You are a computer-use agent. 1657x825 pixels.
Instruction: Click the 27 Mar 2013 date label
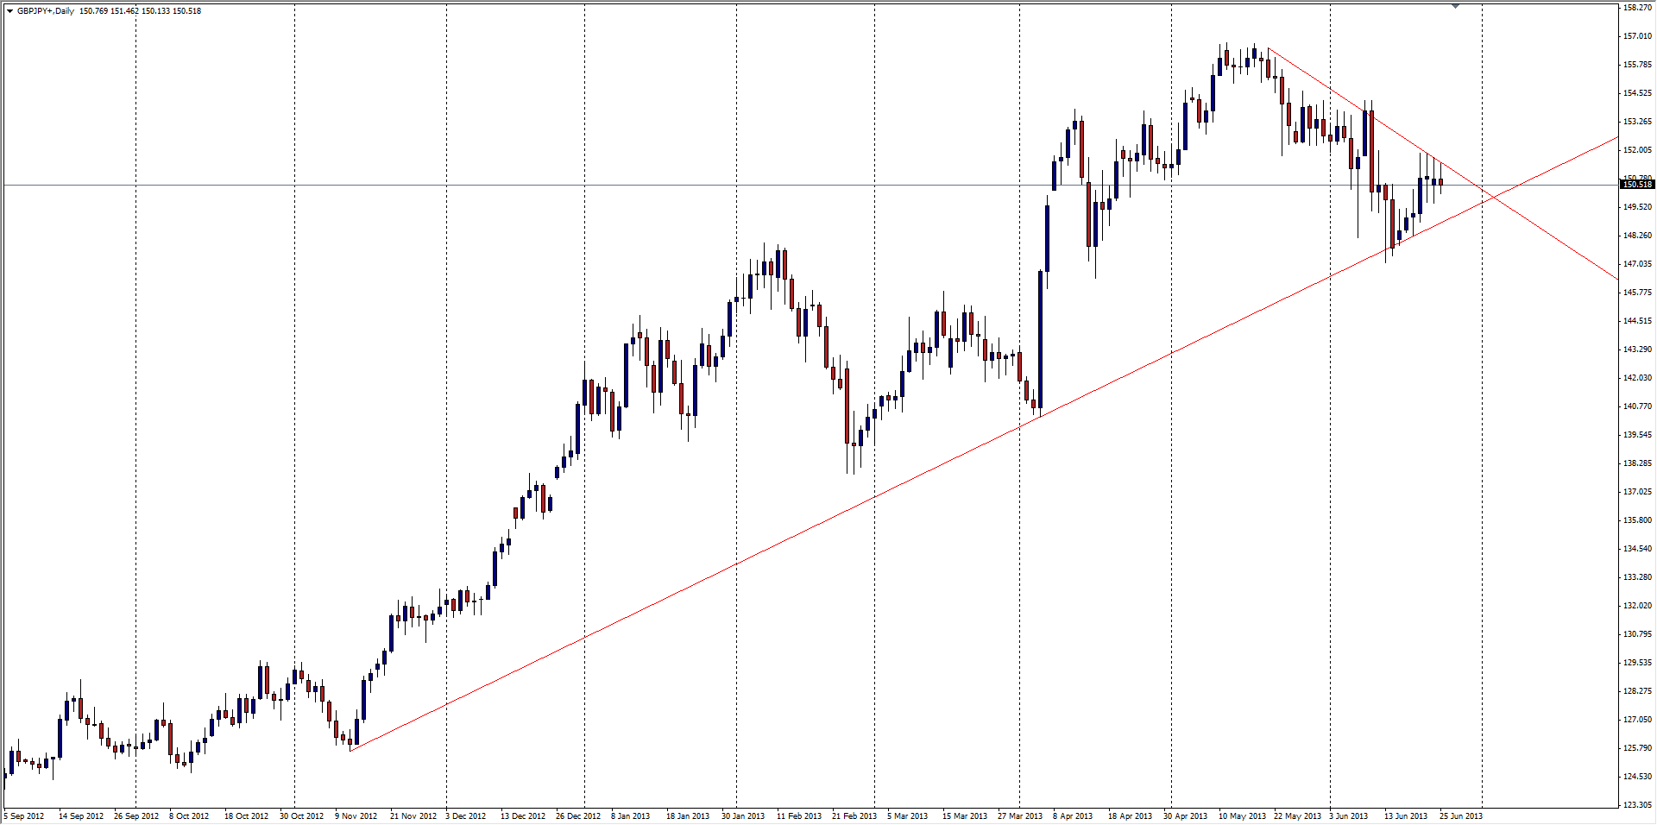(1020, 816)
